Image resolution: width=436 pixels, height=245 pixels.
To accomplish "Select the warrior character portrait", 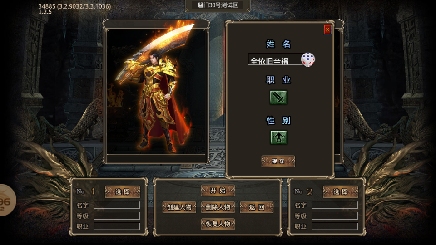I will pyautogui.click(x=156, y=92).
